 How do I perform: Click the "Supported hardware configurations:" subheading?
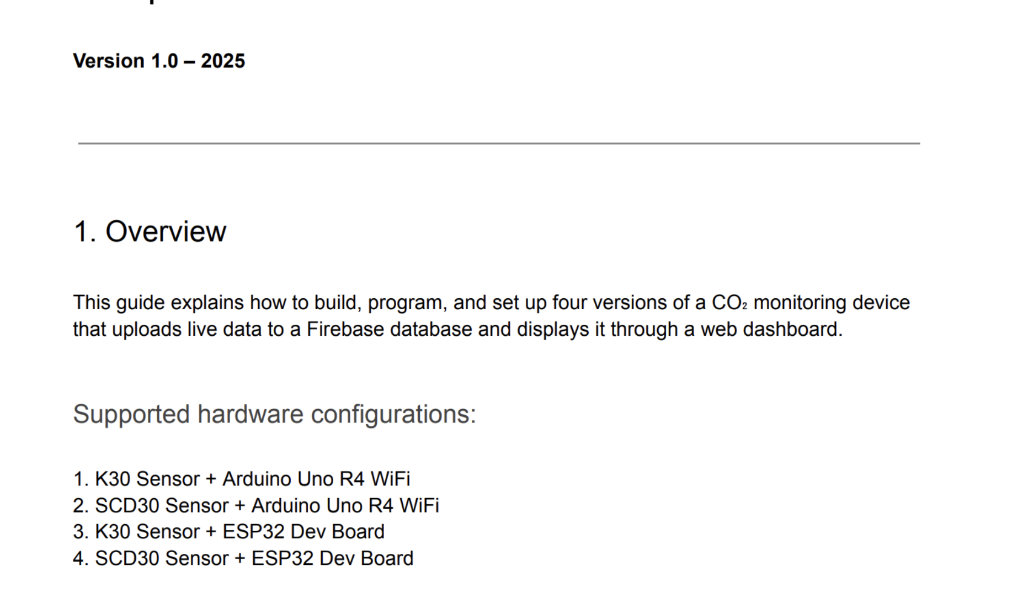pos(274,414)
